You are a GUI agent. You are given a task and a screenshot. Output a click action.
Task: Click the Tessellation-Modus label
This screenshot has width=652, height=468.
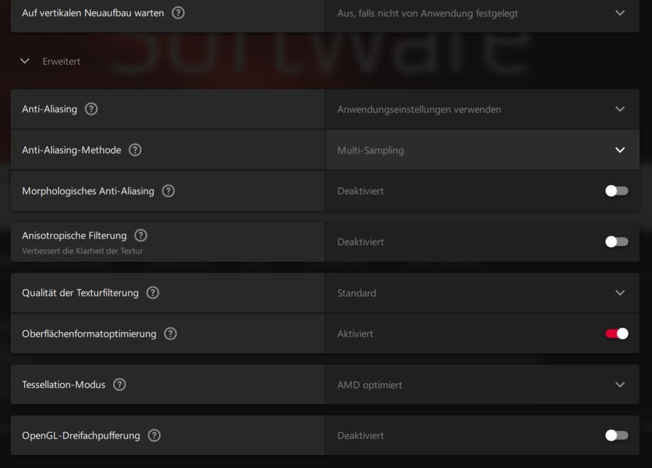coord(64,384)
